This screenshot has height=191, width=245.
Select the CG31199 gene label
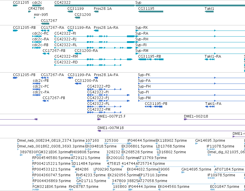(75, 9)
